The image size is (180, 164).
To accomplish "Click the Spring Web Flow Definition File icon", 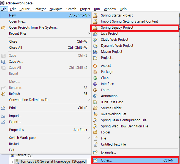I will tap(95, 126).
